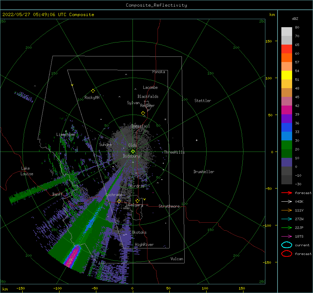Click the Strathmore city label

169,206
